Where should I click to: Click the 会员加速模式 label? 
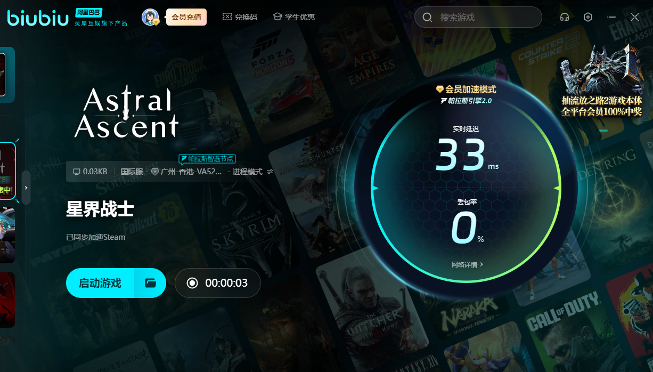(466, 89)
